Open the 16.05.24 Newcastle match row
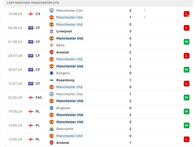 click(97, 125)
